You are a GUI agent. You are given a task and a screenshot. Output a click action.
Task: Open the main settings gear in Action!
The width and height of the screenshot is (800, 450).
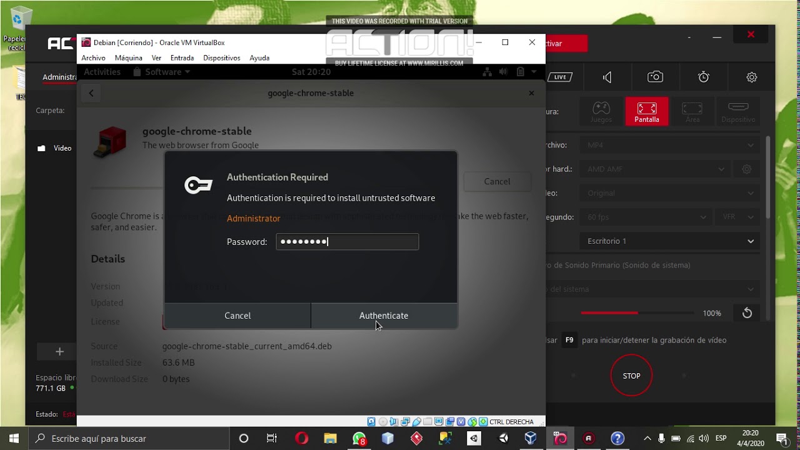[x=752, y=77]
